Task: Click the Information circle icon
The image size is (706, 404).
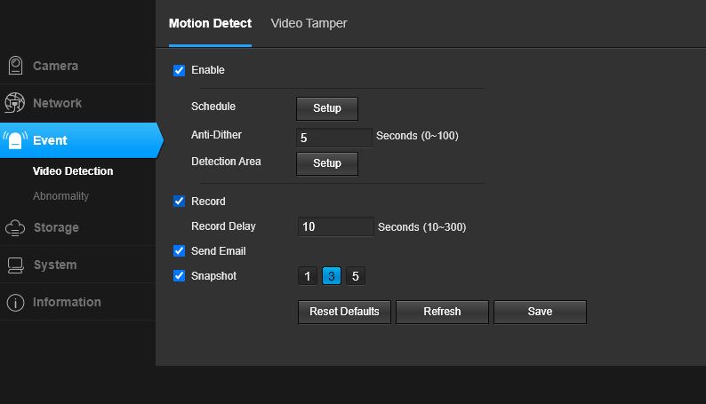Action: [x=15, y=303]
